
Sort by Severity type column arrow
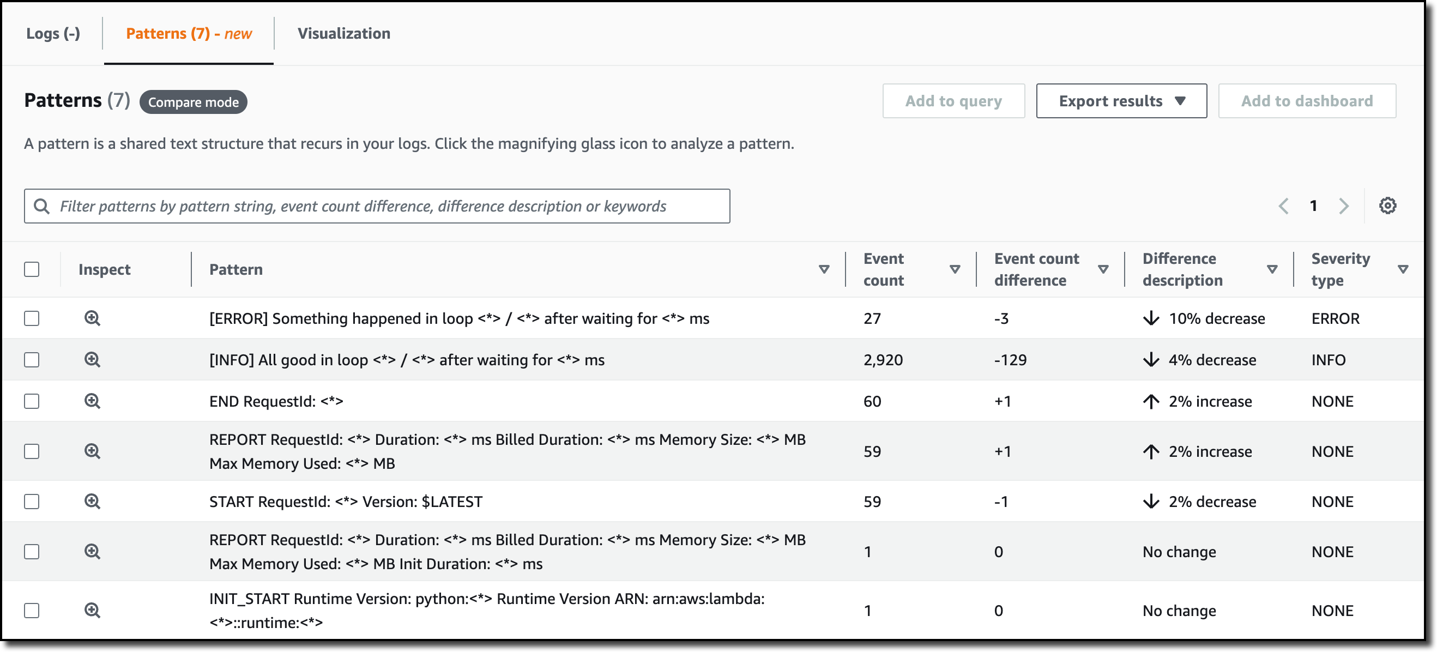(1403, 269)
